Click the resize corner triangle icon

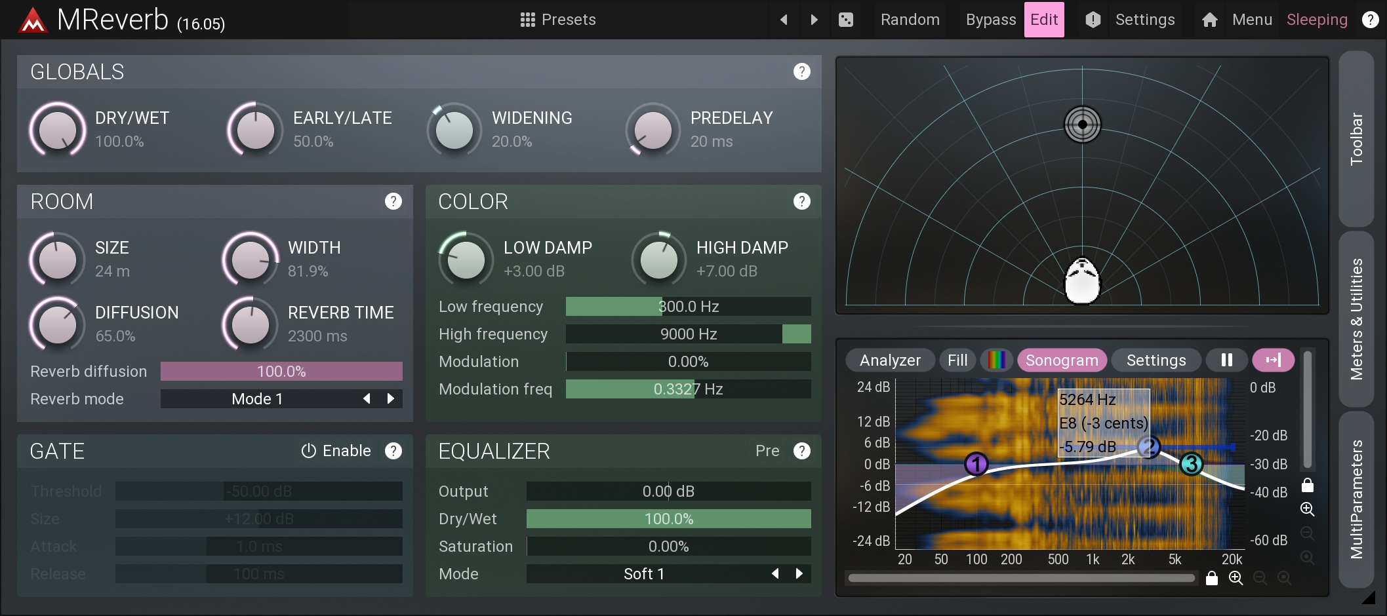(1368, 597)
